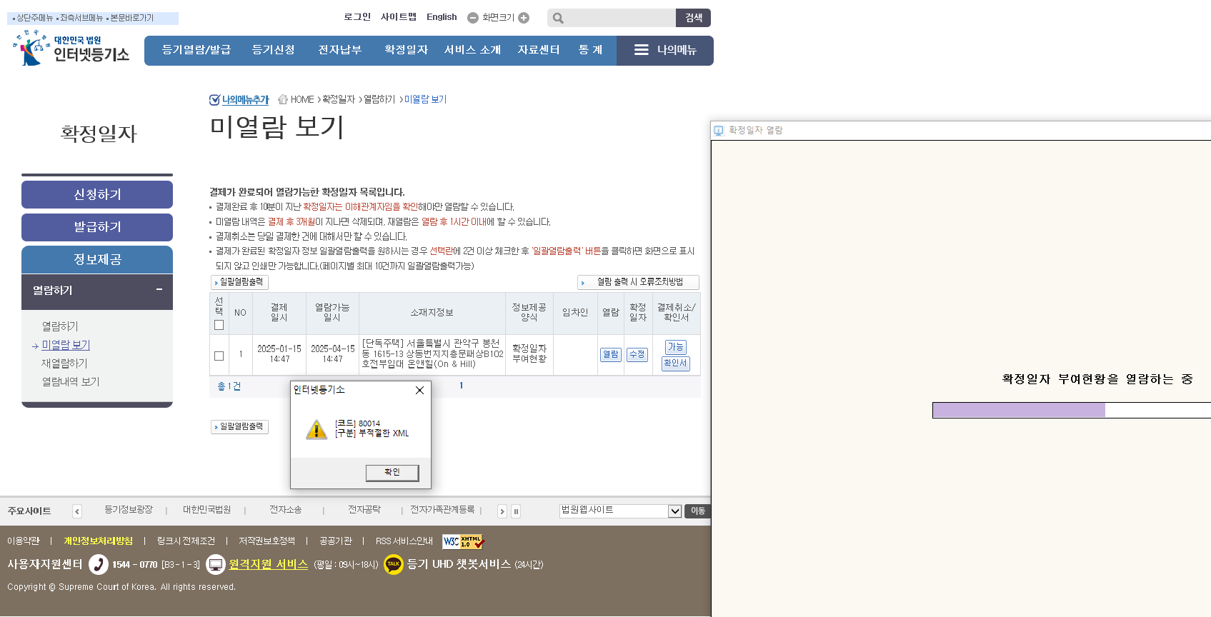Add page via 나의메뉴추가 checkmark
This screenshot has width=1211, height=617.
tap(239, 100)
